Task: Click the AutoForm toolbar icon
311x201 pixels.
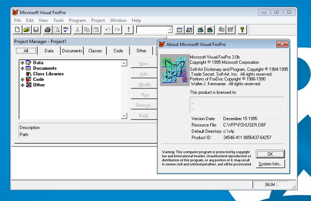Action: (221, 29)
